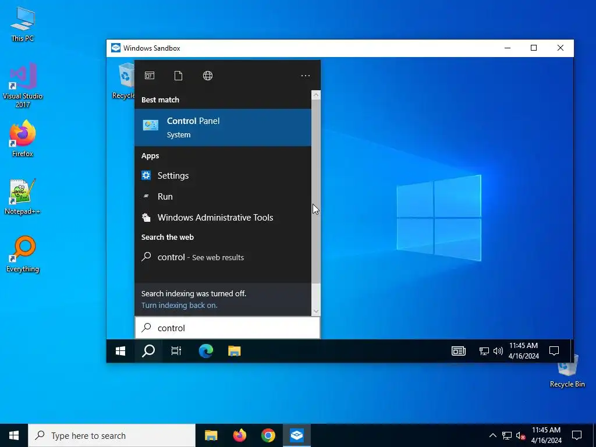
Task: Select the Everything search shortcut
Action: pos(23,254)
